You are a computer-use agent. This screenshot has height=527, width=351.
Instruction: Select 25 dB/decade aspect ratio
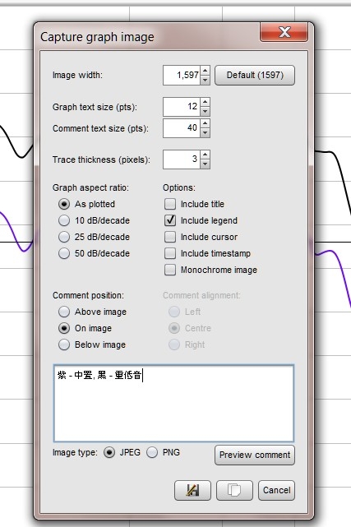64,237
